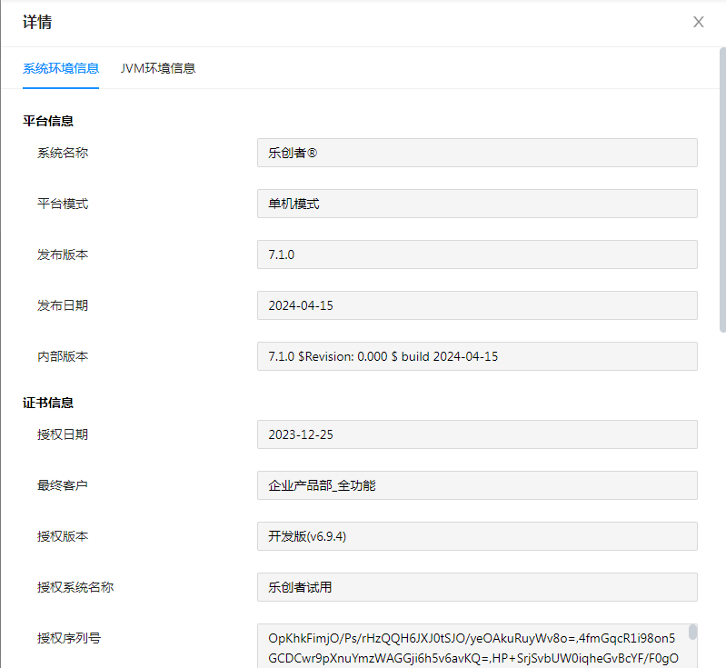Screen dimensions: 726x668
Task: Click the 授权日期 field showing 2023-12-25
Action: point(477,434)
